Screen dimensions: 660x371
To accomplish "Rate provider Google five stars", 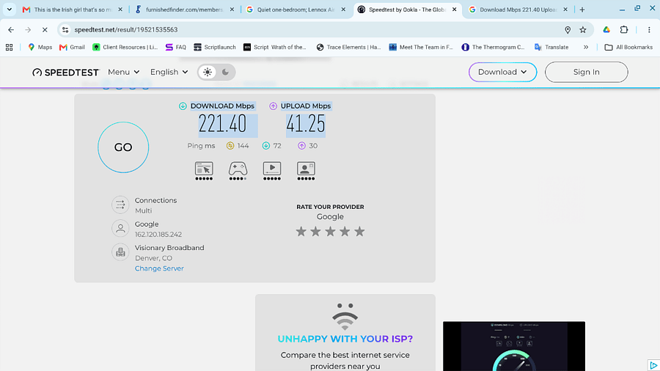I will click(x=359, y=232).
